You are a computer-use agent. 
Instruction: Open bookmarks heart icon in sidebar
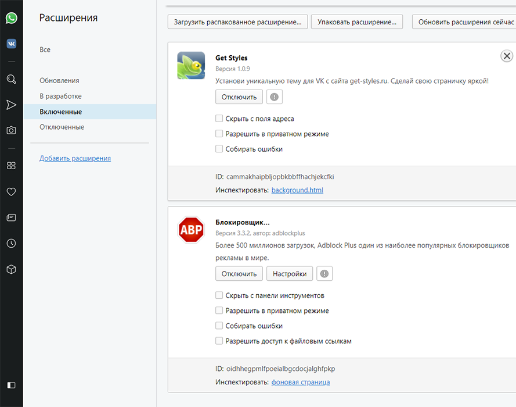pos(11,192)
